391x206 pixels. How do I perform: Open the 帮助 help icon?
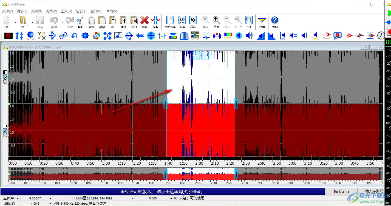(275, 22)
